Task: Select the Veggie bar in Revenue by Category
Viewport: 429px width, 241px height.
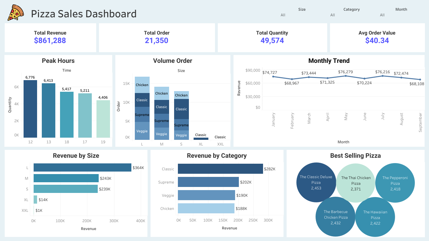Action: point(206,195)
